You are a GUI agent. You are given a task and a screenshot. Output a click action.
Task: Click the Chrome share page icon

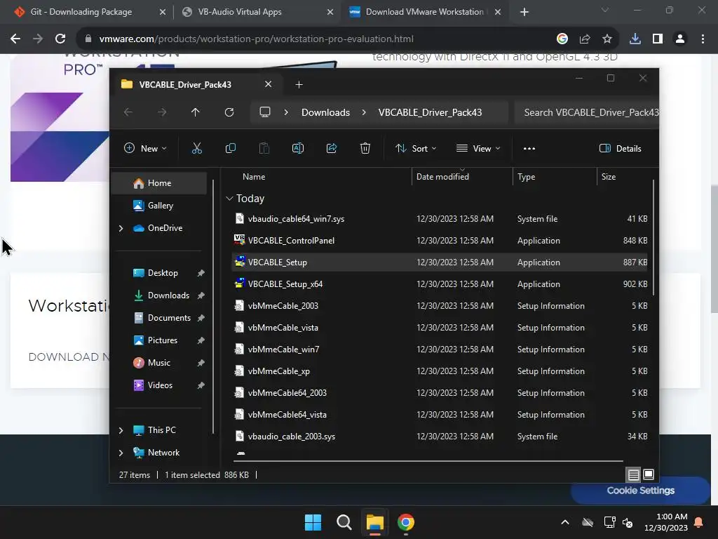(x=585, y=39)
